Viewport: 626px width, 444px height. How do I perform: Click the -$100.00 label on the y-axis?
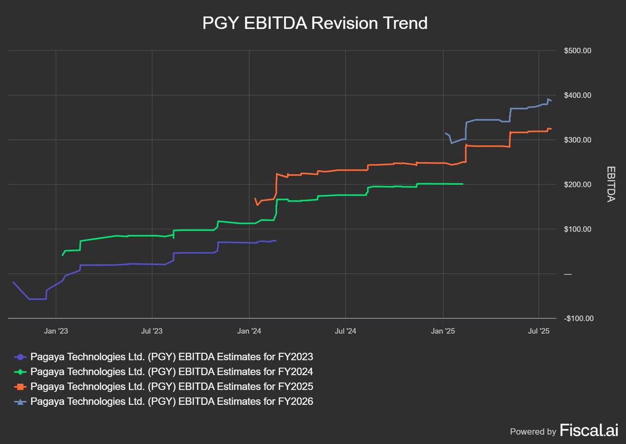[580, 318]
